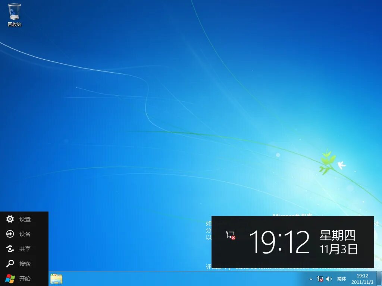Click the Share icon in charms menu
The width and height of the screenshot is (382, 286).
click(10, 249)
